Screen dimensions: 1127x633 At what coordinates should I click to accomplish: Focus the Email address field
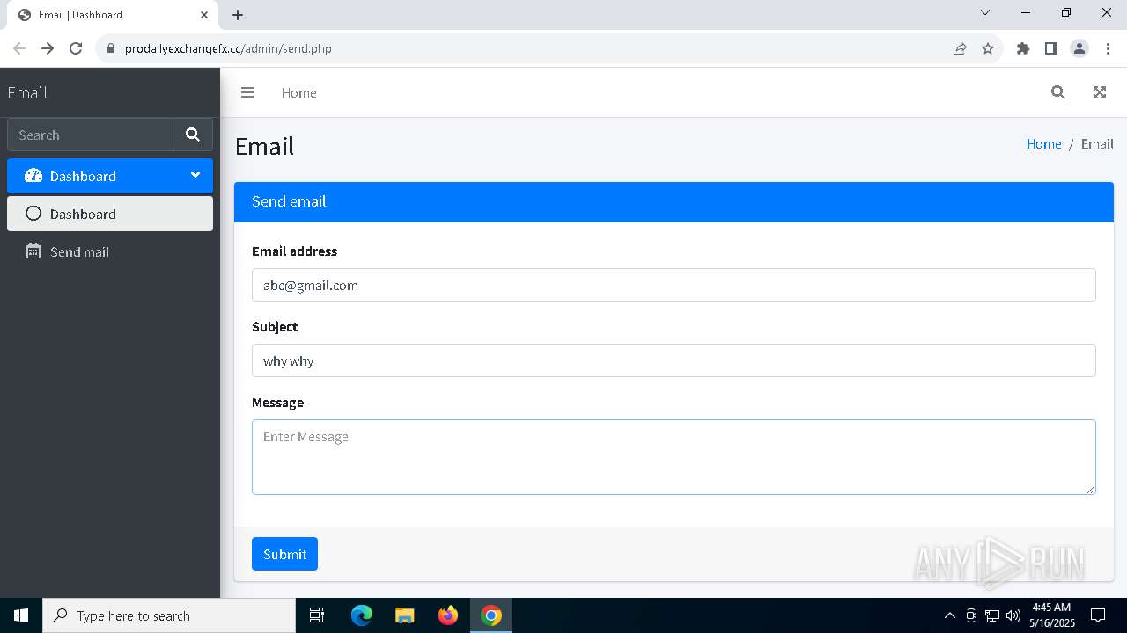tap(674, 285)
